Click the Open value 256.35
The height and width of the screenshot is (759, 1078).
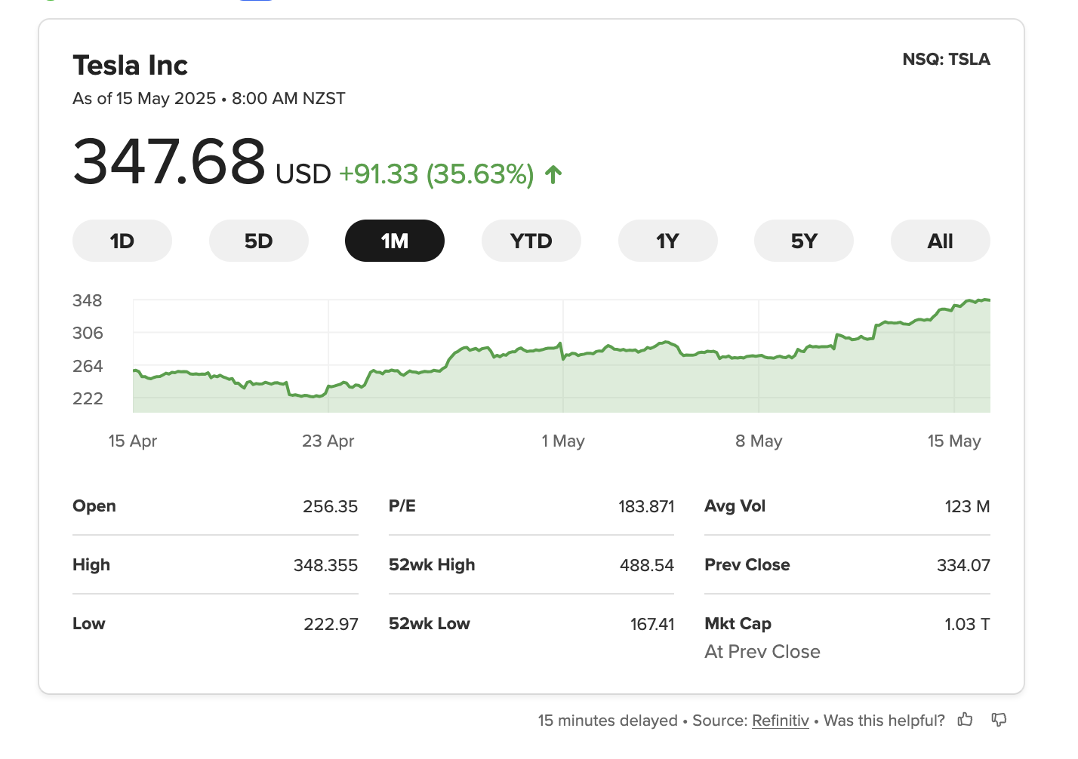click(330, 506)
